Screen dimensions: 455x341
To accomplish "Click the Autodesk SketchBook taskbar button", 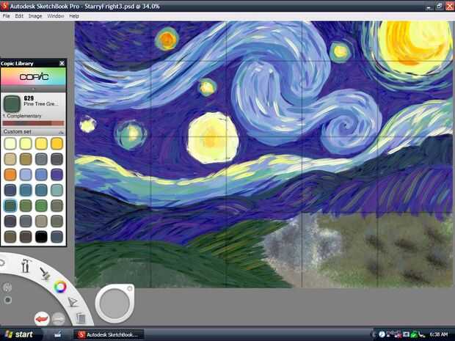I will (109, 334).
